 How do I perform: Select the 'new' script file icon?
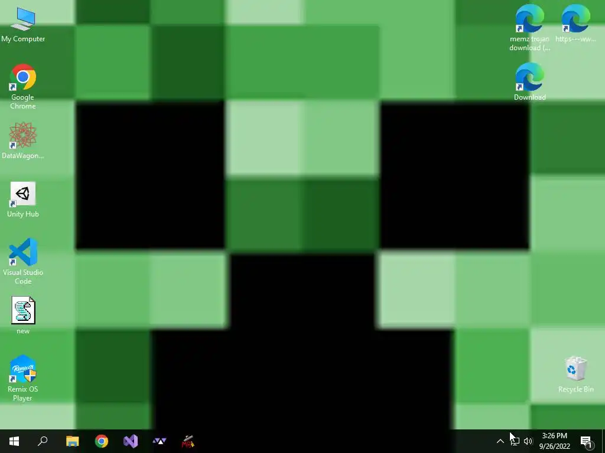click(23, 315)
